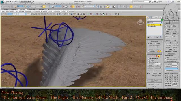Open the 3ds Max application menu logo
Viewport: 181px width, 101px height.
2,2
